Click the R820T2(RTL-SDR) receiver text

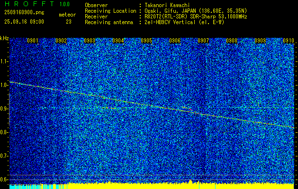(196, 17)
